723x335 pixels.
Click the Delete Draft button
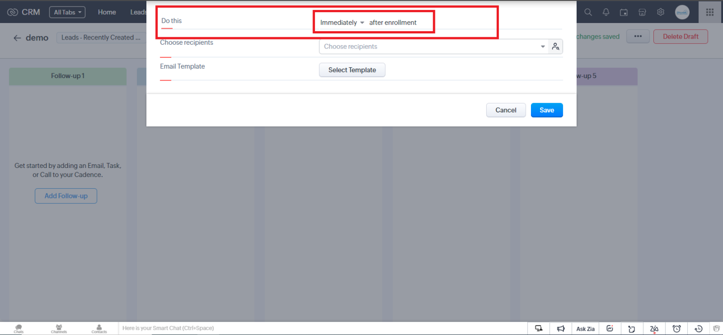pyautogui.click(x=680, y=36)
